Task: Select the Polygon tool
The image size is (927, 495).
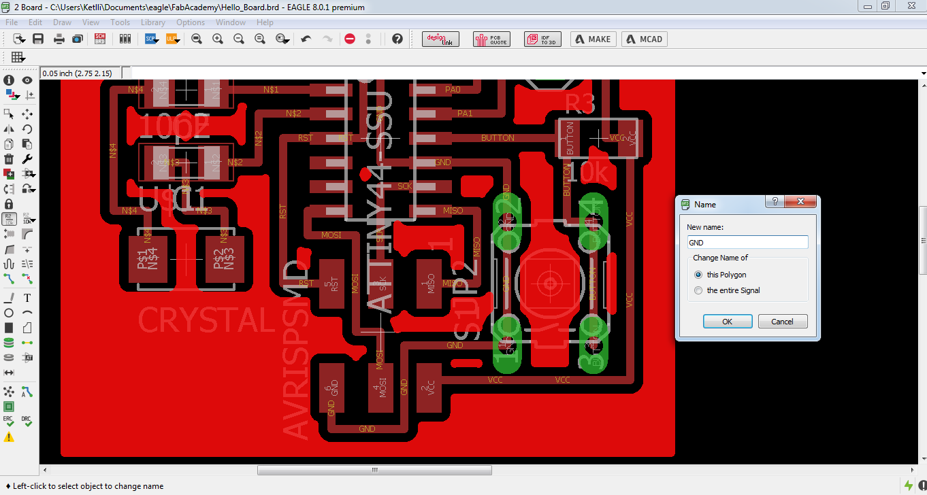Action: point(27,328)
